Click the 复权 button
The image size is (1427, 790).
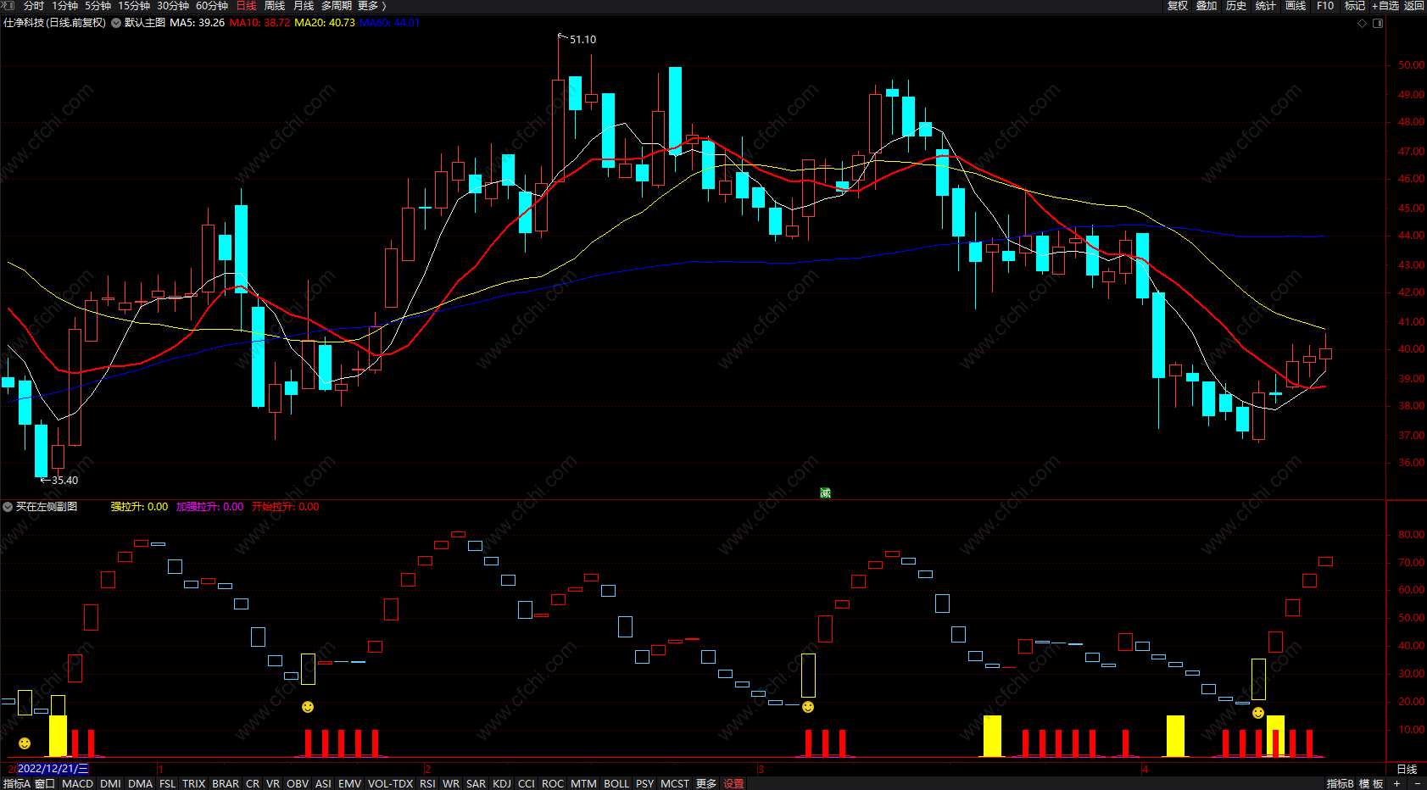coord(1178,6)
